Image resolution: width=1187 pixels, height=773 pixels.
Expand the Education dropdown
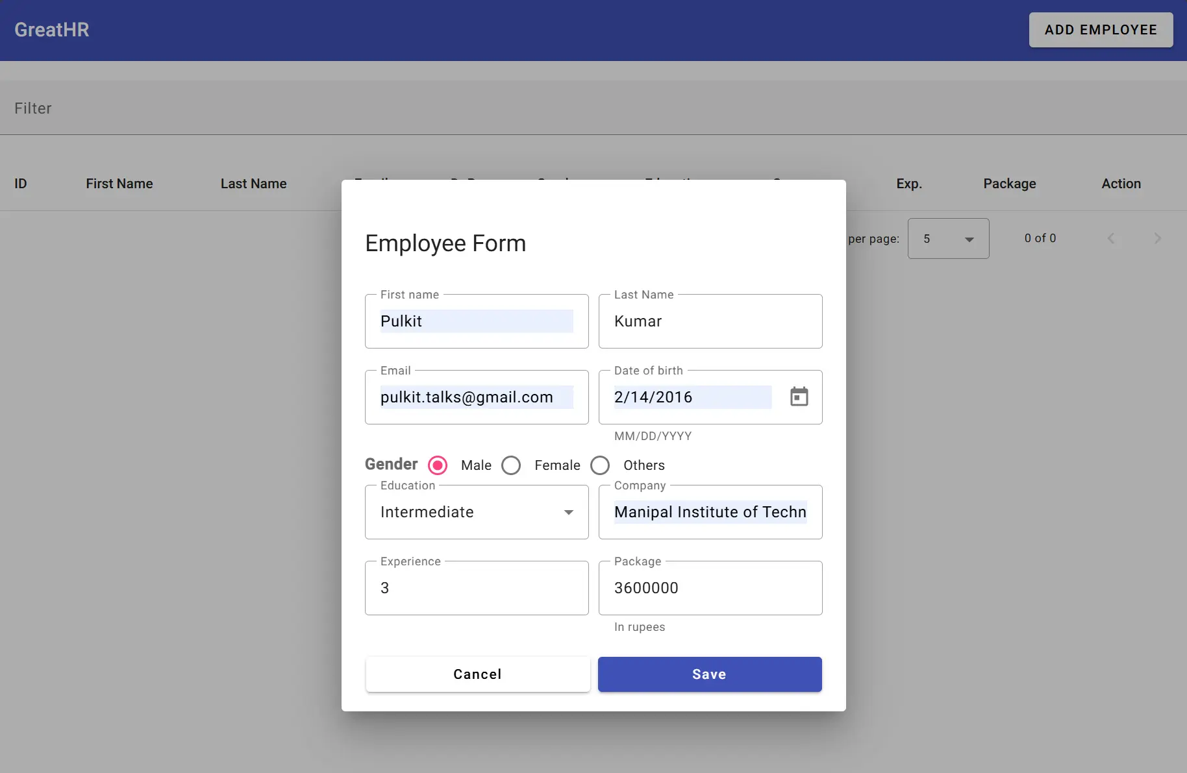coord(477,512)
